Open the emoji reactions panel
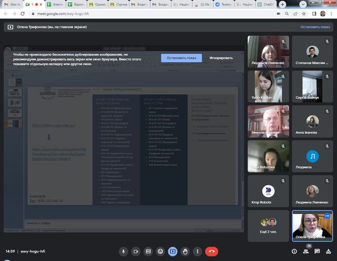The image size is (337, 261). pos(161,251)
